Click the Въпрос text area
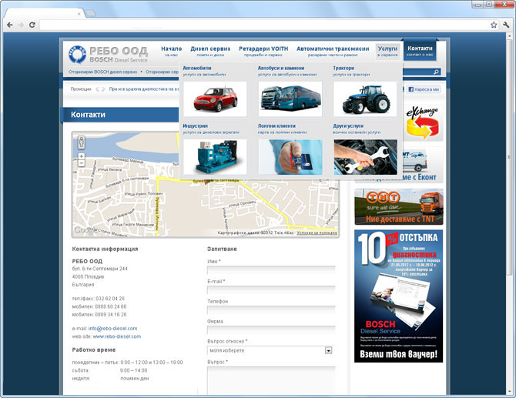The width and height of the screenshot is (516, 398). [271, 380]
